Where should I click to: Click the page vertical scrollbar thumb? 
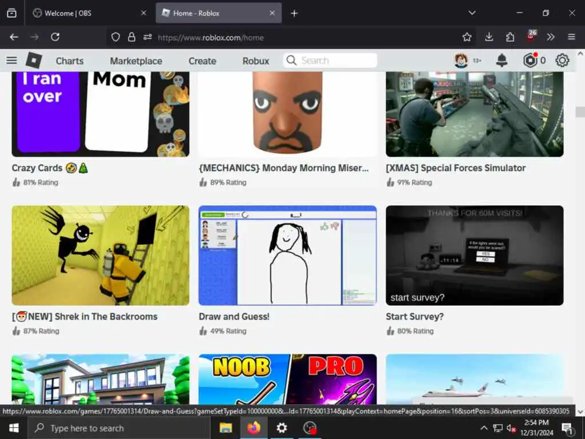pyautogui.click(x=580, y=112)
